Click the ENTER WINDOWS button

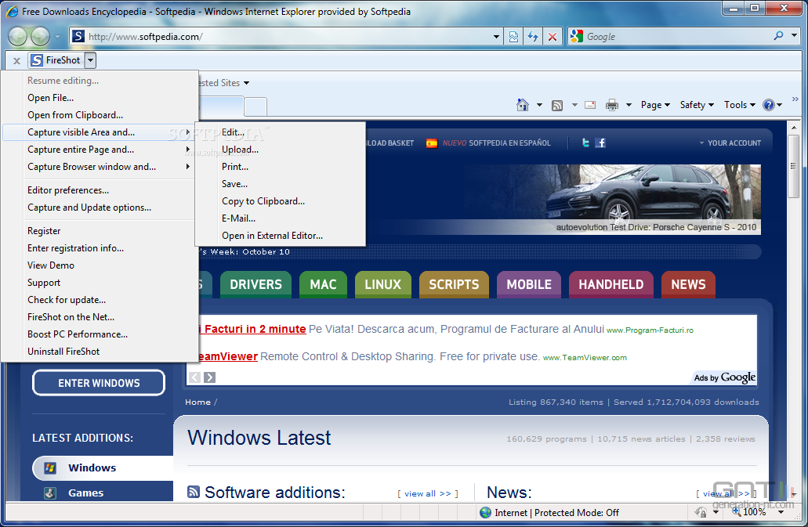[x=99, y=383]
